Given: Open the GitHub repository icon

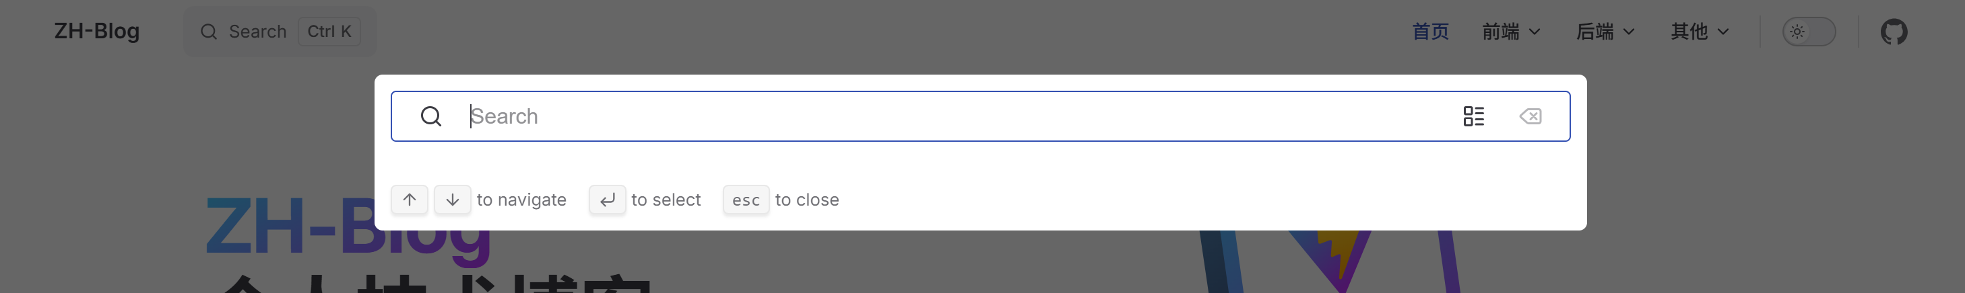Looking at the screenshot, I should click(x=1894, y=32).
